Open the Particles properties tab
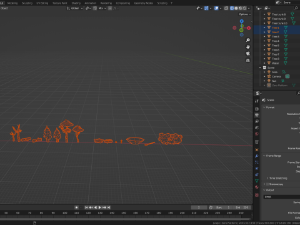The height and width of the screenshot is (225, 300). click(257, 162)
